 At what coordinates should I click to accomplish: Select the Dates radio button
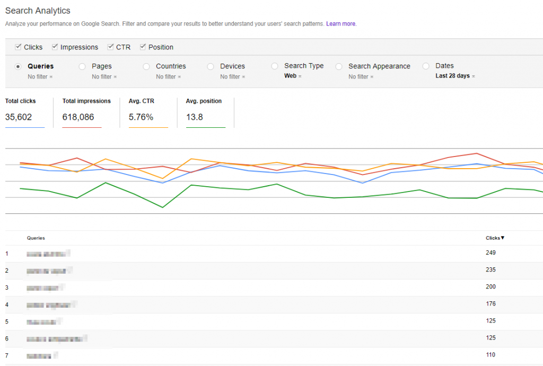click(x=426, y=66)
